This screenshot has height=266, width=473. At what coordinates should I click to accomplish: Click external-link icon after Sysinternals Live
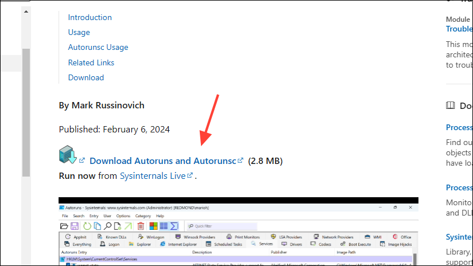click(190, 175)
